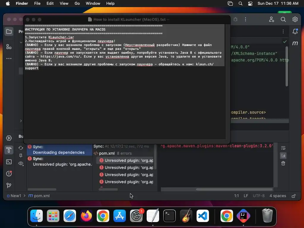
Task: Open Terminal from the Dock
Action: [x=170, y=216]
